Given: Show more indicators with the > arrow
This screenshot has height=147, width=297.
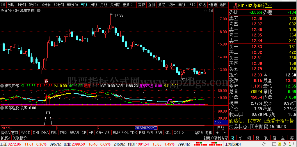Looking at the screenshot, I should point(183,133).
